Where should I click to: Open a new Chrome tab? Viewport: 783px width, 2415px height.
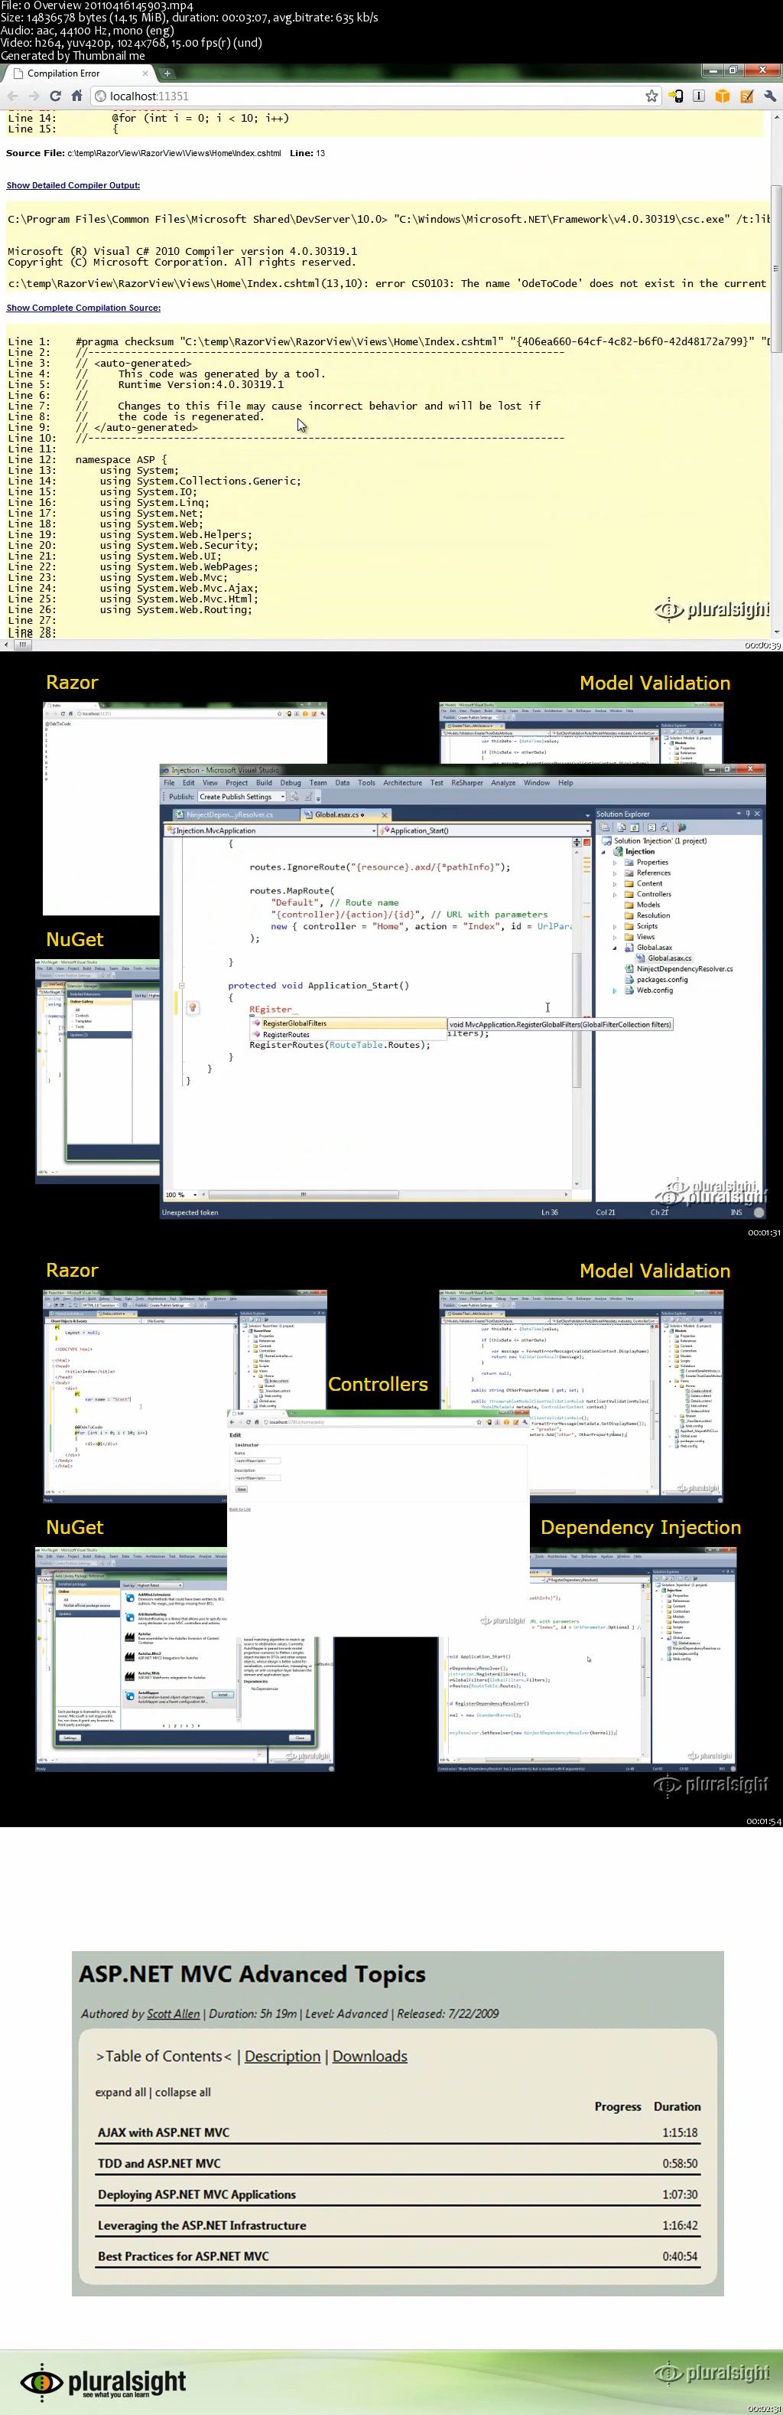click(x=167, y=73)
